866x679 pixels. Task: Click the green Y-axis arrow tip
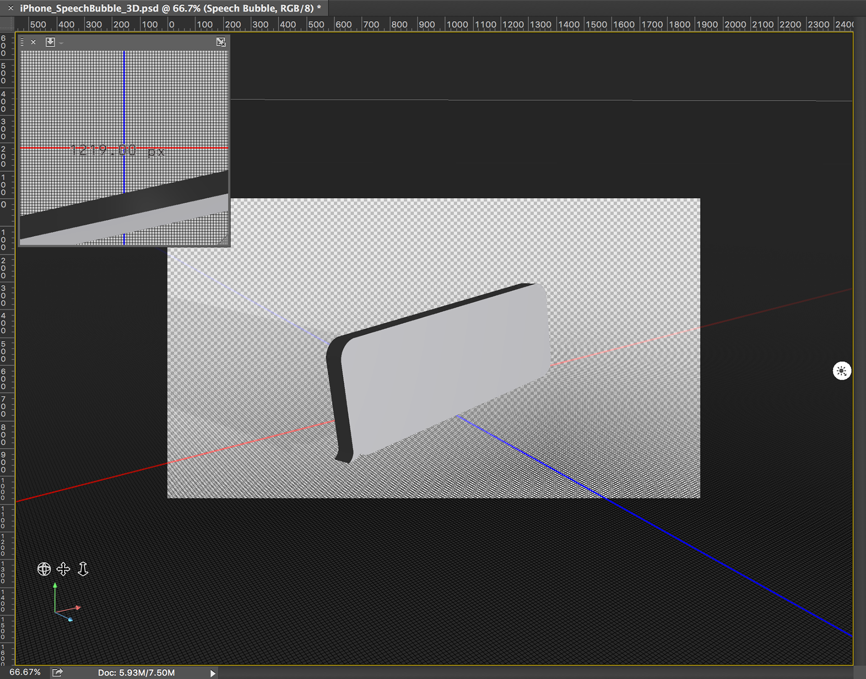click(x=55, y=586)
